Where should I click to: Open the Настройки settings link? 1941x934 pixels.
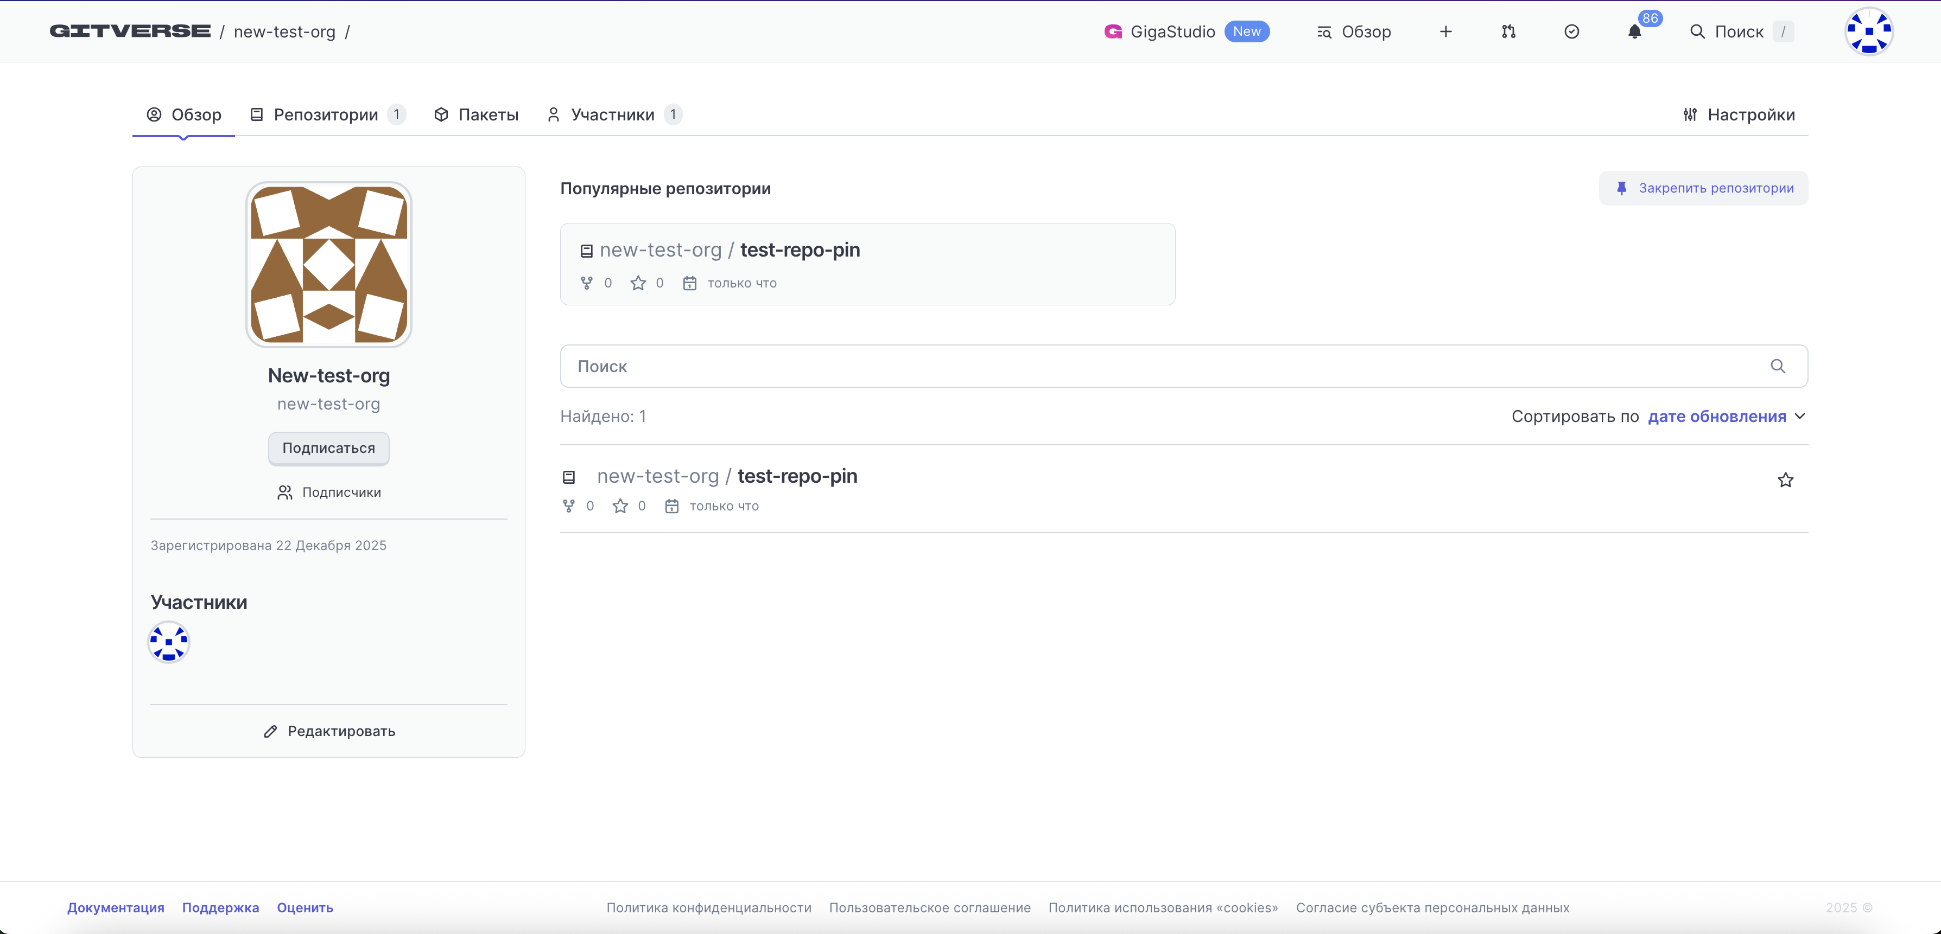[x=1739, y=114]
